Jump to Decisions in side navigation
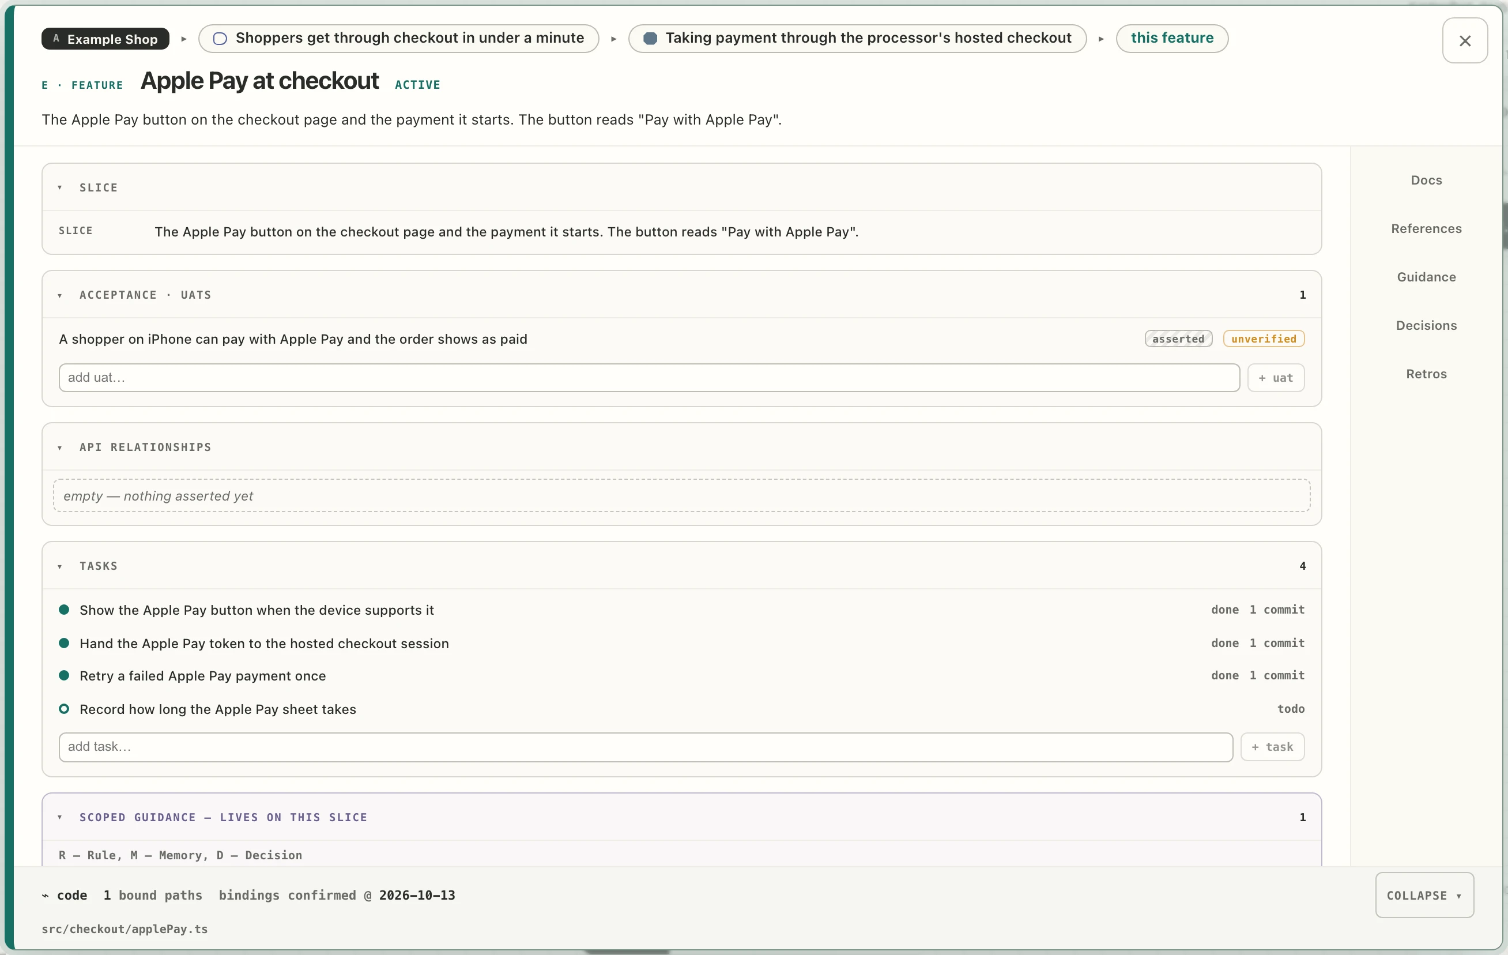Screen dimensions: 1508x955 [x=1426, y=325]
